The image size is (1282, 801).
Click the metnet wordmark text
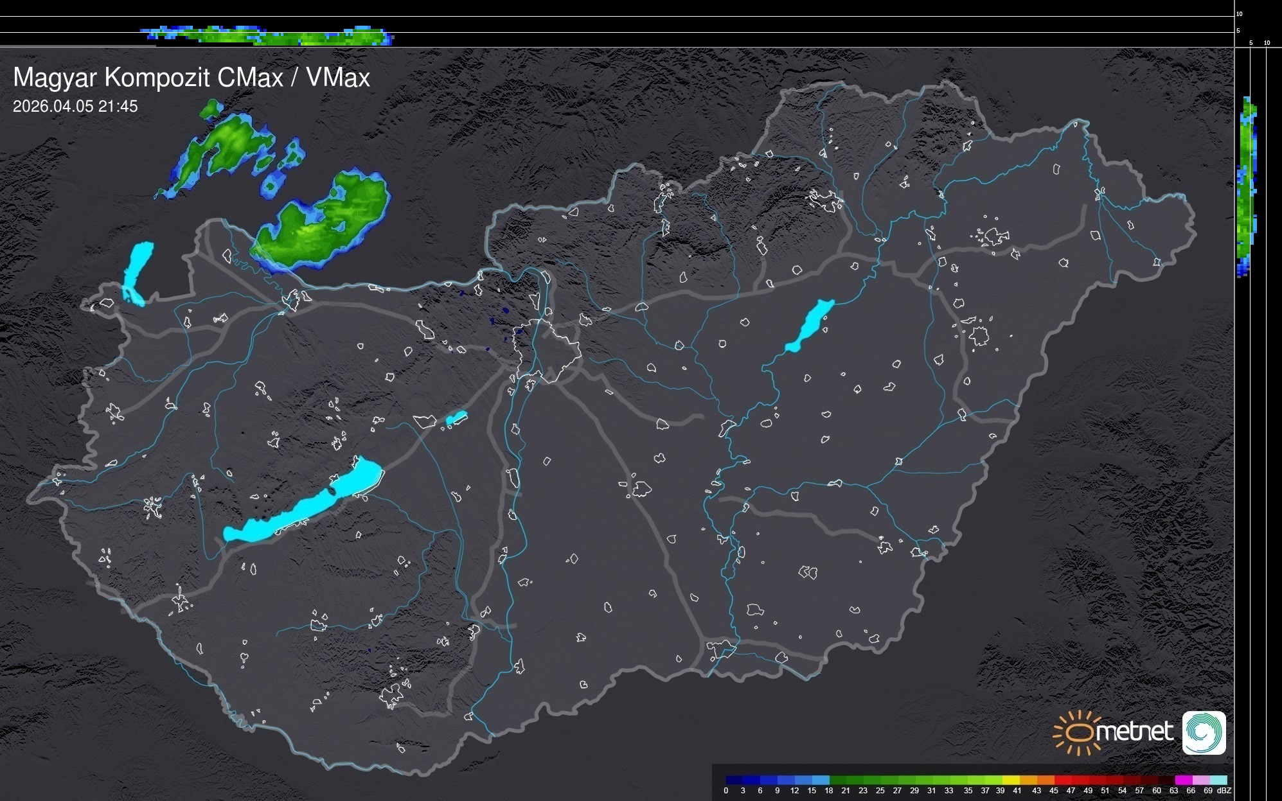[1135, 732]
